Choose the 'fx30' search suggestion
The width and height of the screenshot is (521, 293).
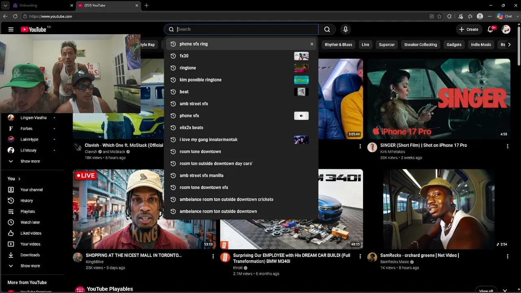(x=241, y=56)
